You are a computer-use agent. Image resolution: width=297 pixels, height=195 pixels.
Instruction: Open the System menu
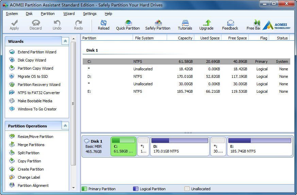(x=12, y=14)
